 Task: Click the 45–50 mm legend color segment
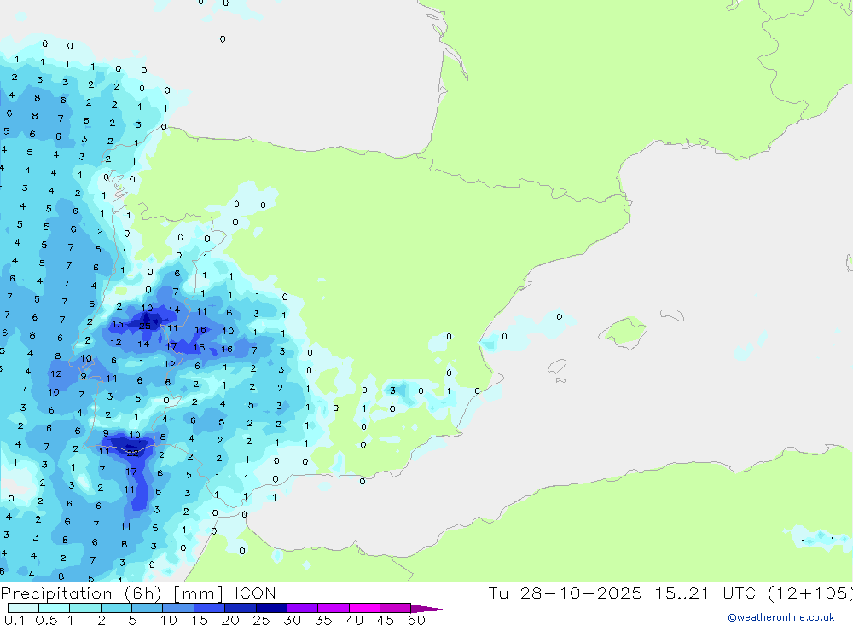[x=396, y=608]
